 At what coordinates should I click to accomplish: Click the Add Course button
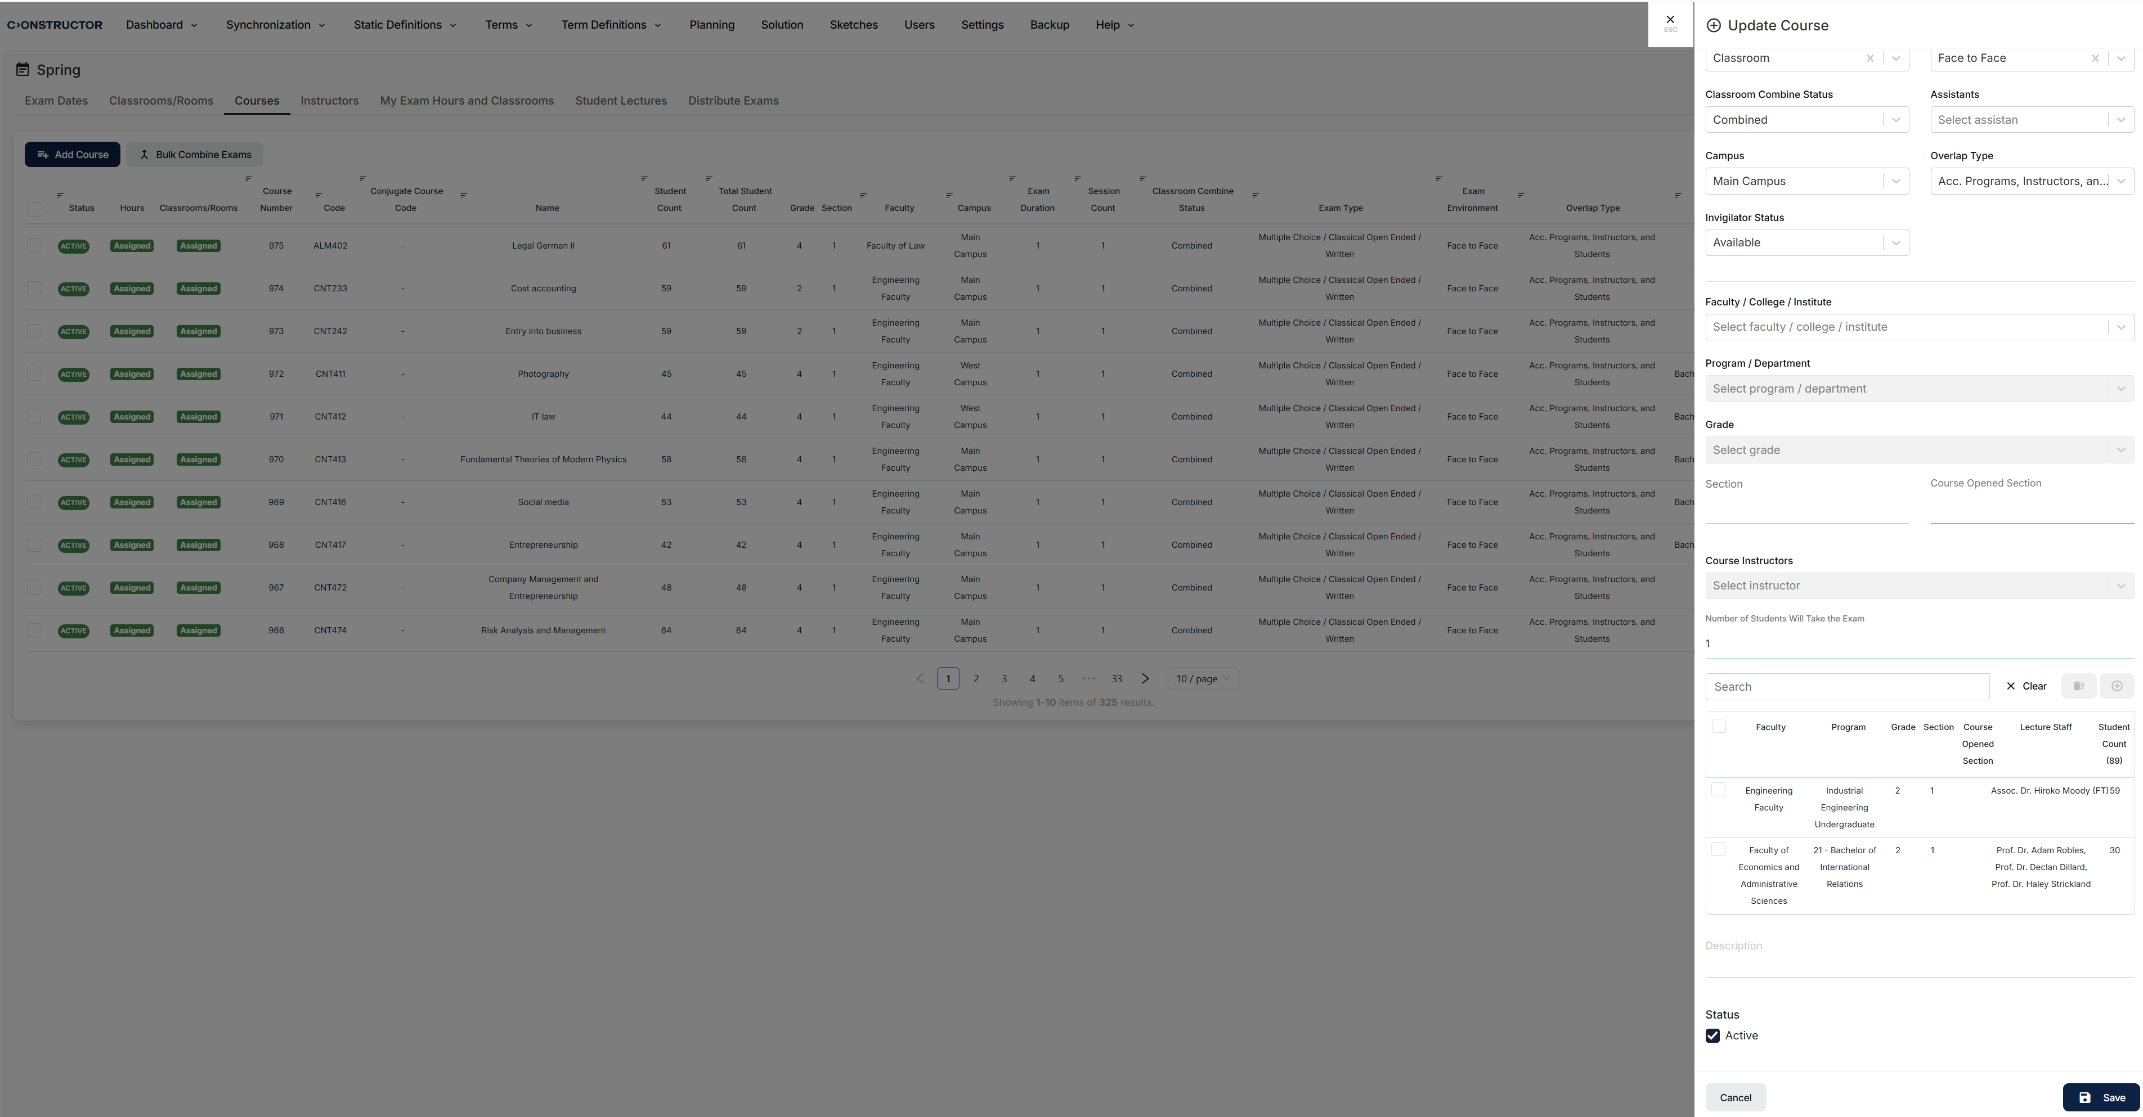[73, 155]
